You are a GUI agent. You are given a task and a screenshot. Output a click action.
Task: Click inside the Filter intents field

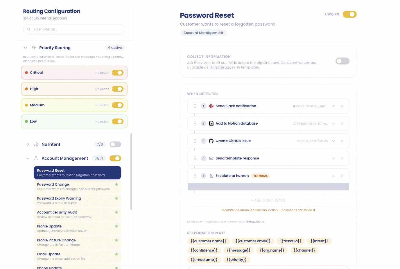coord(74,29)
